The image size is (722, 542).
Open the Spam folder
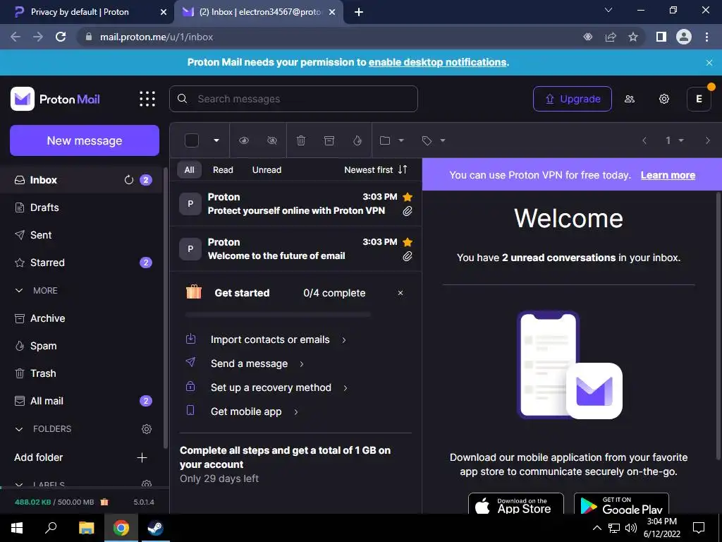tap(81, 346)
